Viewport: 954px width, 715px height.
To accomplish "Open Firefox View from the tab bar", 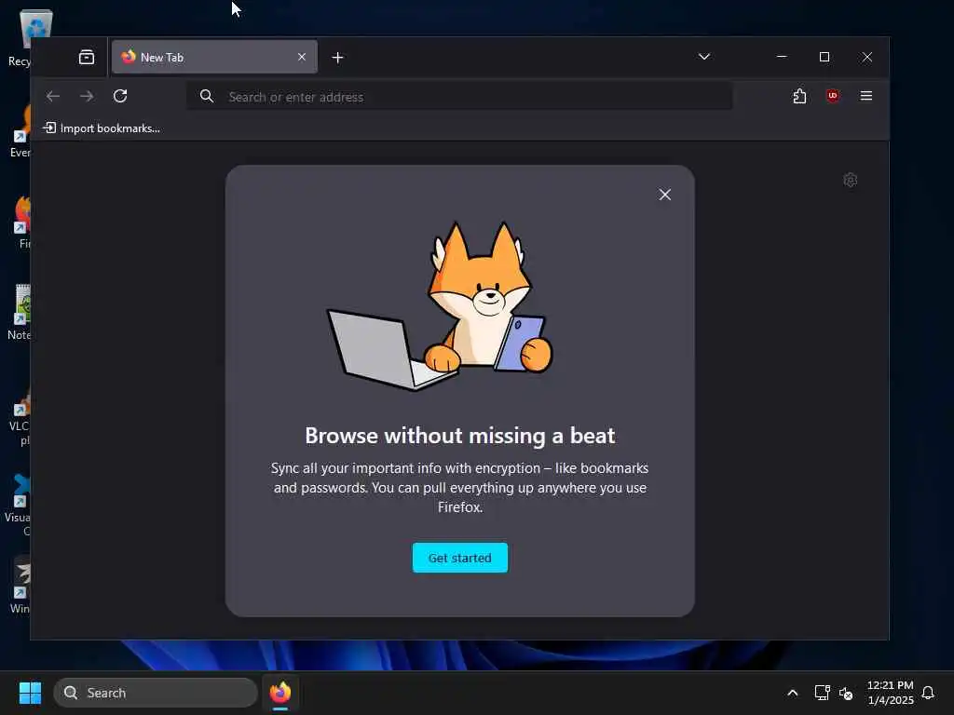I will (87, 57).
